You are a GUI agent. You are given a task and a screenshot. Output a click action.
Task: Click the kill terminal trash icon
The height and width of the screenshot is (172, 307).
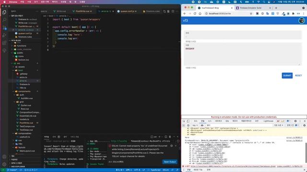170,137
